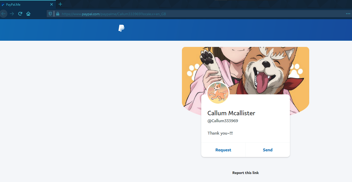The image size is (352, 182).
Task: Open page actions three-dots menu in address bar
Action: click(348, 14)
